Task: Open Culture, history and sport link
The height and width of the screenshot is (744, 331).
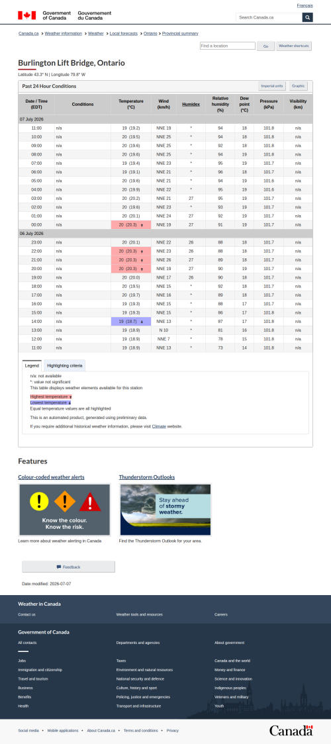Action: [x=136, y=688]
